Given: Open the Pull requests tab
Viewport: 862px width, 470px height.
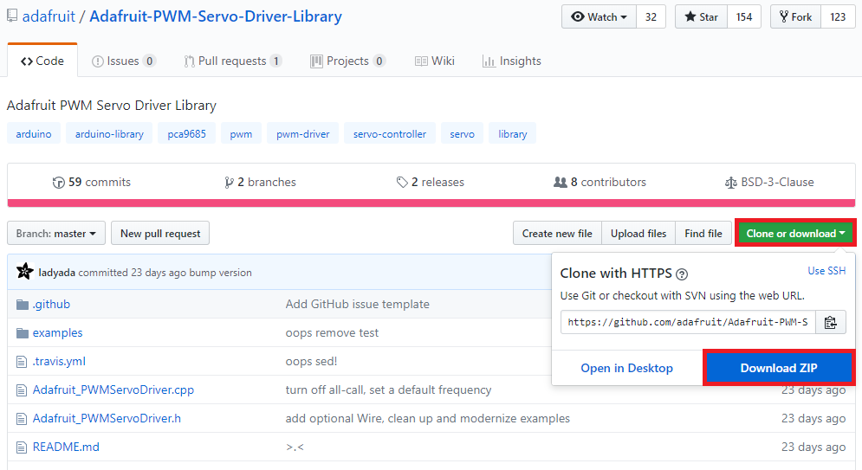Looking at the screenshot, I should tap(232, 61).
